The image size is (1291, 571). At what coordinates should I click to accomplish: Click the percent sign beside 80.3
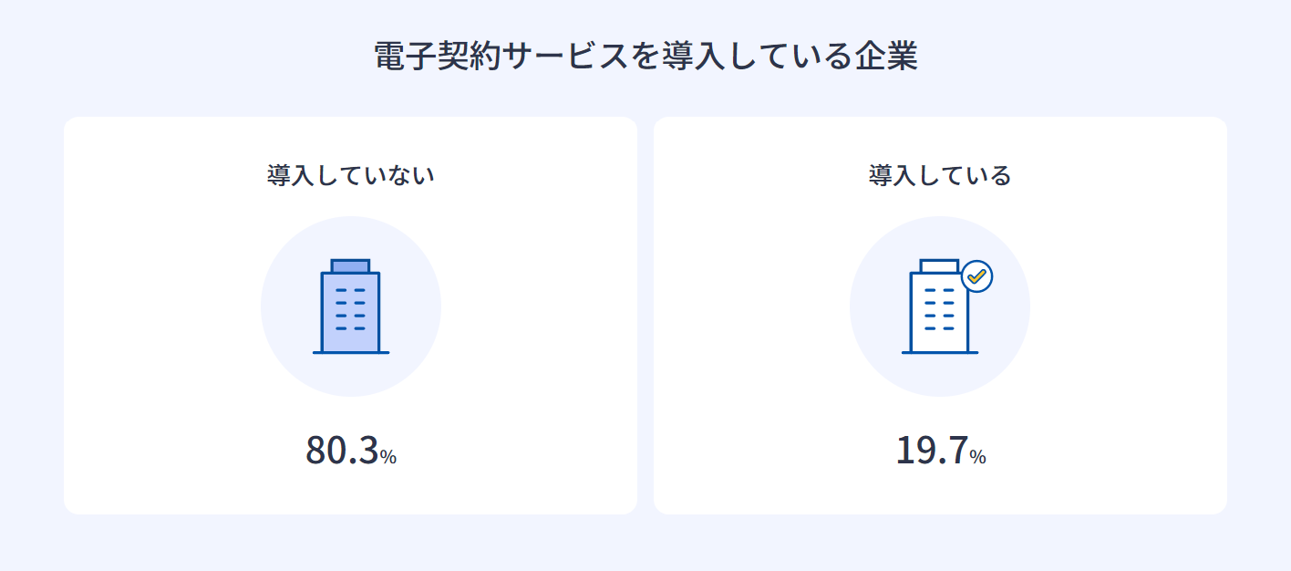pyautogui.click(x=388, y=457)
